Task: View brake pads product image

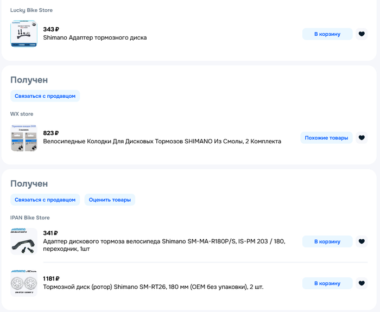Action: 24,138
